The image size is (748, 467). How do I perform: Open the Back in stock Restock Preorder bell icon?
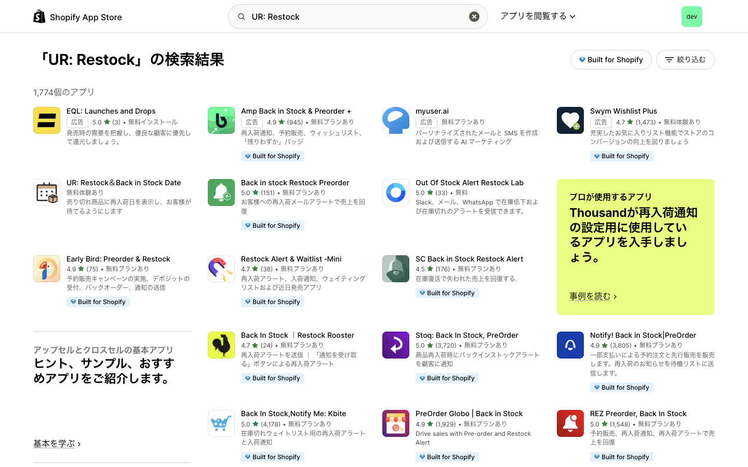pyautogui.click(x=221, y=193)
